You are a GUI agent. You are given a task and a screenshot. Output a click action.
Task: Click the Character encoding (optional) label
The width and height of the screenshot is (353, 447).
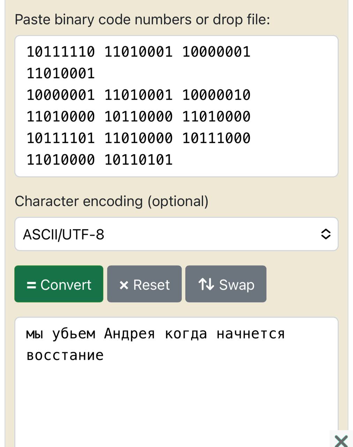[112, 201]
